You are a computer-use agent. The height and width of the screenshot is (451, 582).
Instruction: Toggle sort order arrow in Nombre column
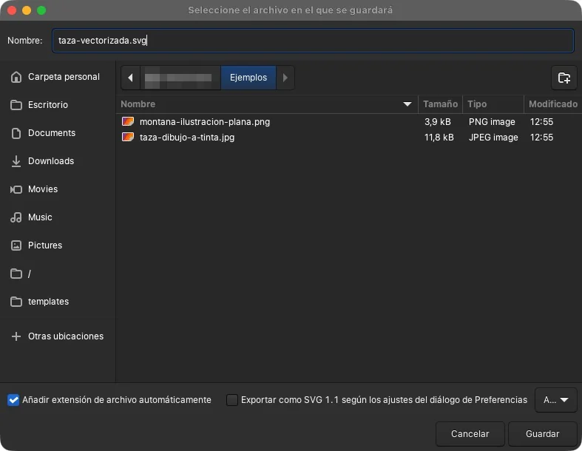pyautogui.click(x=407, y=104)
